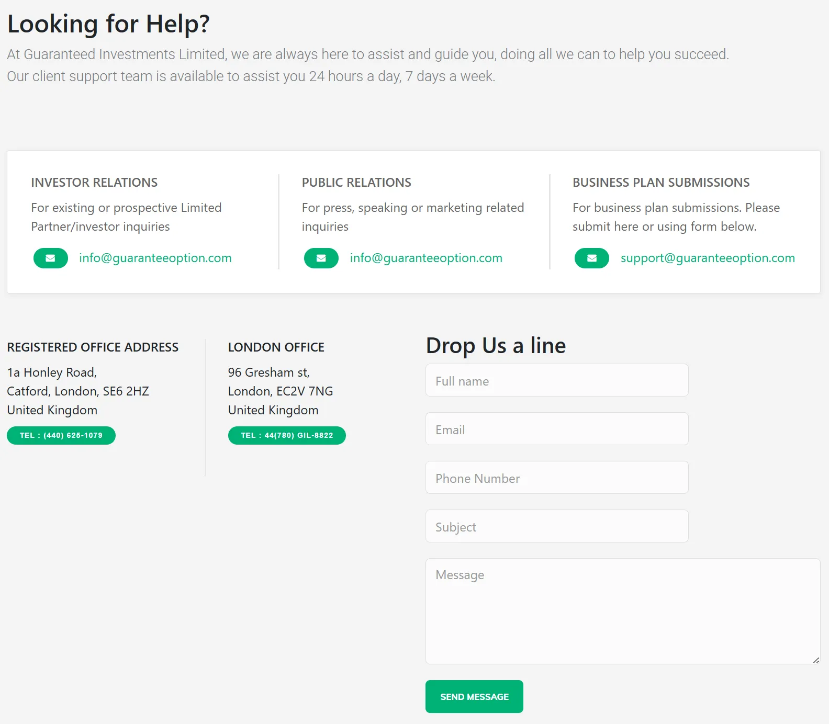
Task: Click the Registered Office Address heading
Action: (x=93, y=347)
